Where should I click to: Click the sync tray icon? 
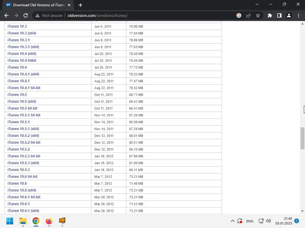240,221
